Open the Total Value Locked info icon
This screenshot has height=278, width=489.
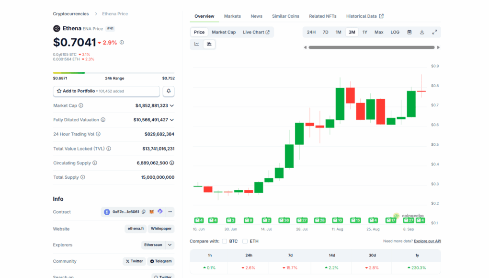109,149
